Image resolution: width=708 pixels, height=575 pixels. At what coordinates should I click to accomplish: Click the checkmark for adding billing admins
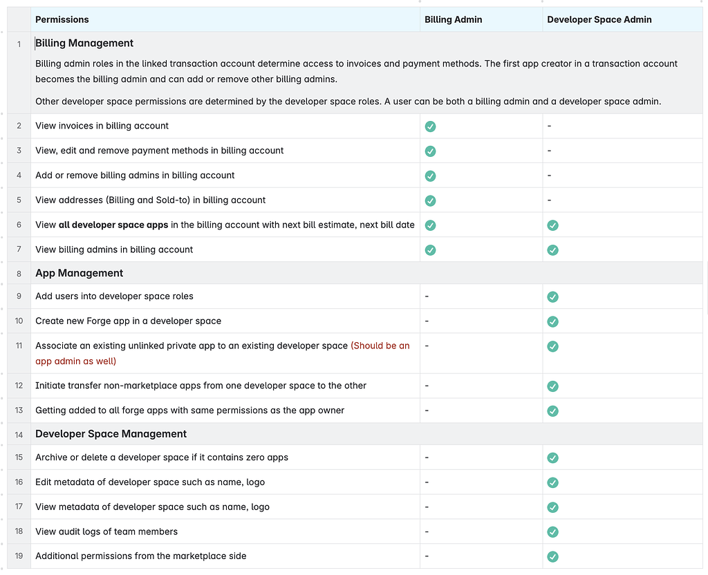(x=430, y=176)
